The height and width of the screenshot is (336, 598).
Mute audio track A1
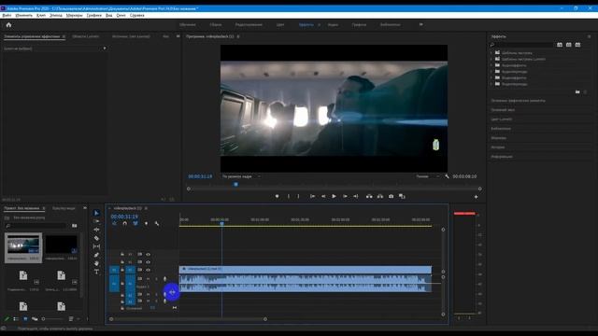click(x=148, y=279)
